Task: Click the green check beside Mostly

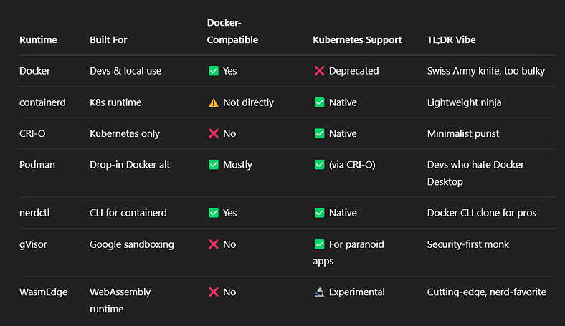Action: coord(214,165)
